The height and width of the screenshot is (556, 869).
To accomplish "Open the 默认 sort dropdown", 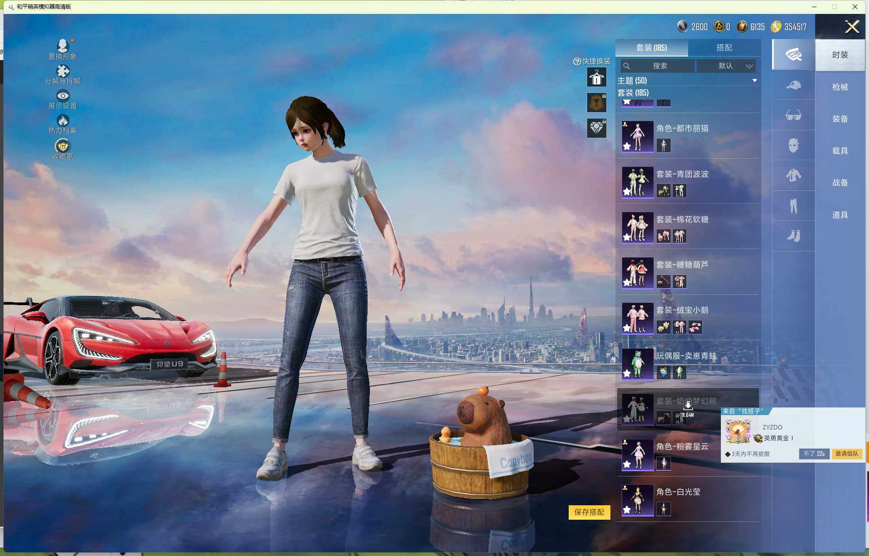I will tap(726, 66).
